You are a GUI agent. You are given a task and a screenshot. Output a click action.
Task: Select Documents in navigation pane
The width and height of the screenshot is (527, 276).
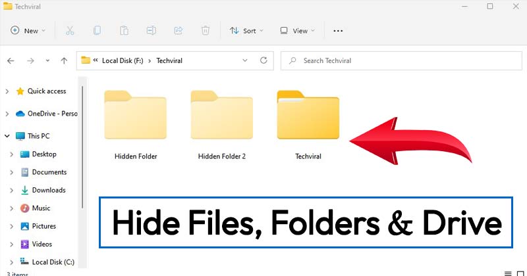click(x=43, y=172)
